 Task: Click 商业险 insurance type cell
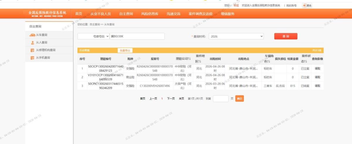(130, 77)
